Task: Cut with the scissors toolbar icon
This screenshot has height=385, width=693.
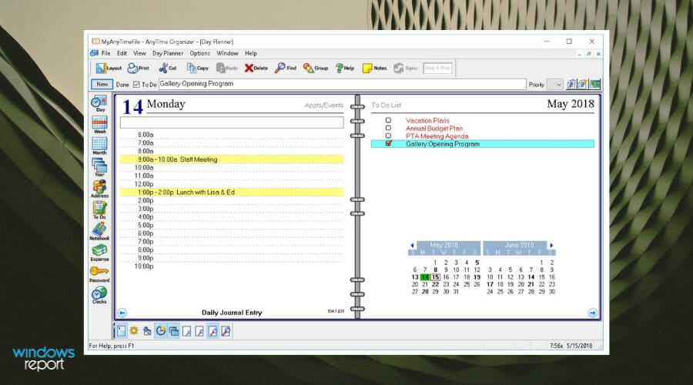Action: [x=168, y=68]
